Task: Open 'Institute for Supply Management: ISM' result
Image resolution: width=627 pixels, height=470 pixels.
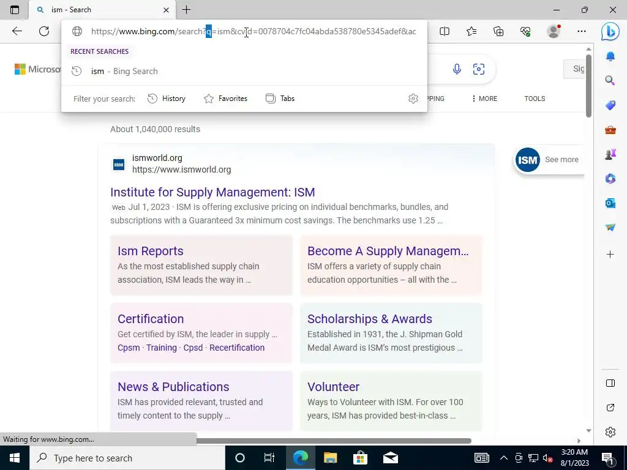Action: pyautogui.click(x=212, y=192)
